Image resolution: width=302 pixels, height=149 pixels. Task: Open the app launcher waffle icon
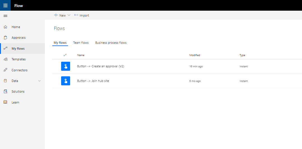coord(5,5)
